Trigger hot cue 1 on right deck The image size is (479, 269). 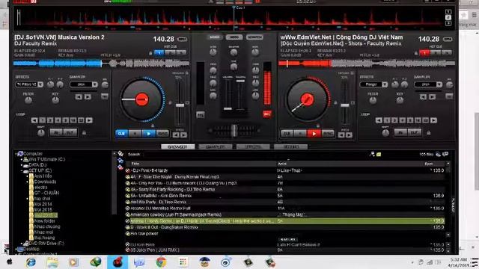[x=424, y=53]
